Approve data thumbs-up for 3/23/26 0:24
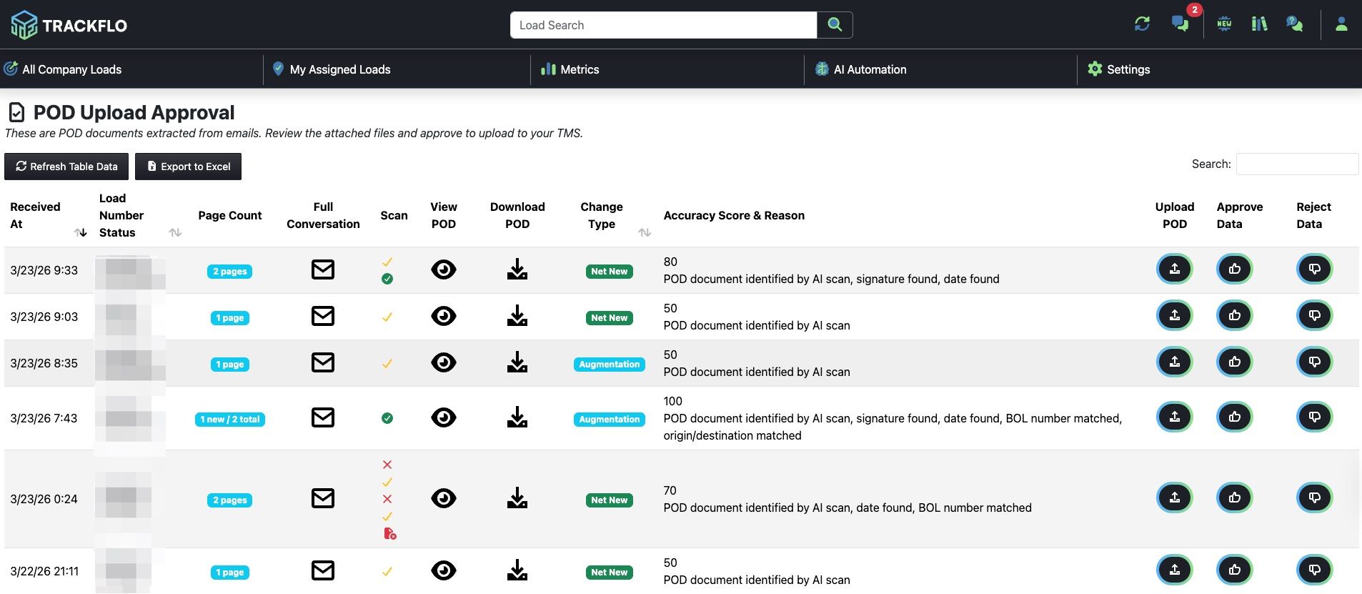 [1235, 498]
